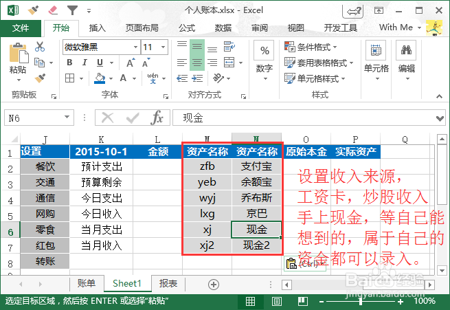Screen dimensions: 450x310
Task: Toggle Underline formatting
Action: (x=100, y=63)
